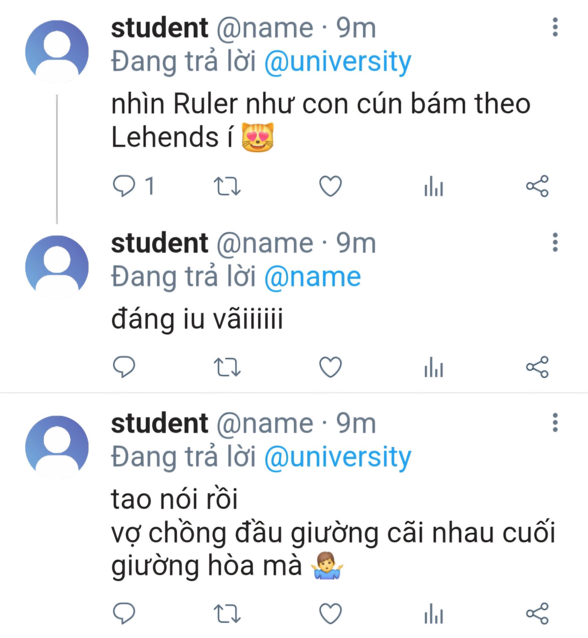Open more options for Ruler tweet
The height and width of the screenshot is (638, 588).
[x=555, y=27]
